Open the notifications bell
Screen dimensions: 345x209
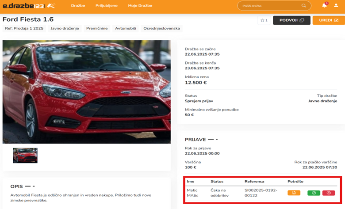coord(324,6)
